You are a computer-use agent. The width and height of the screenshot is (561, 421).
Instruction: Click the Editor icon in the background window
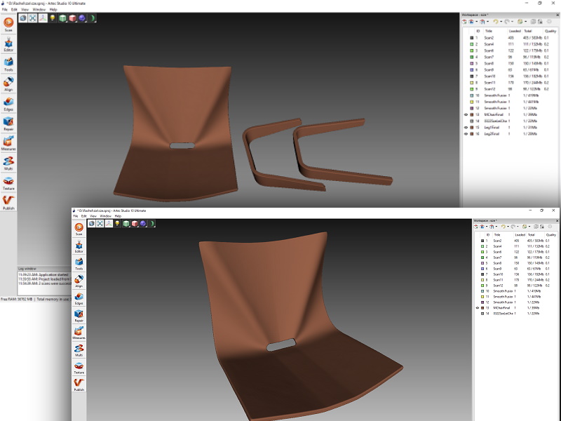pos(8,46)
